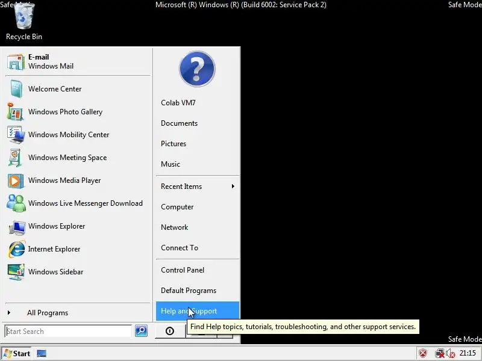Click the Windows Explorer icon
Image resolution: width=482 pixels, height=361 pixels.
[x=17, y=227]
